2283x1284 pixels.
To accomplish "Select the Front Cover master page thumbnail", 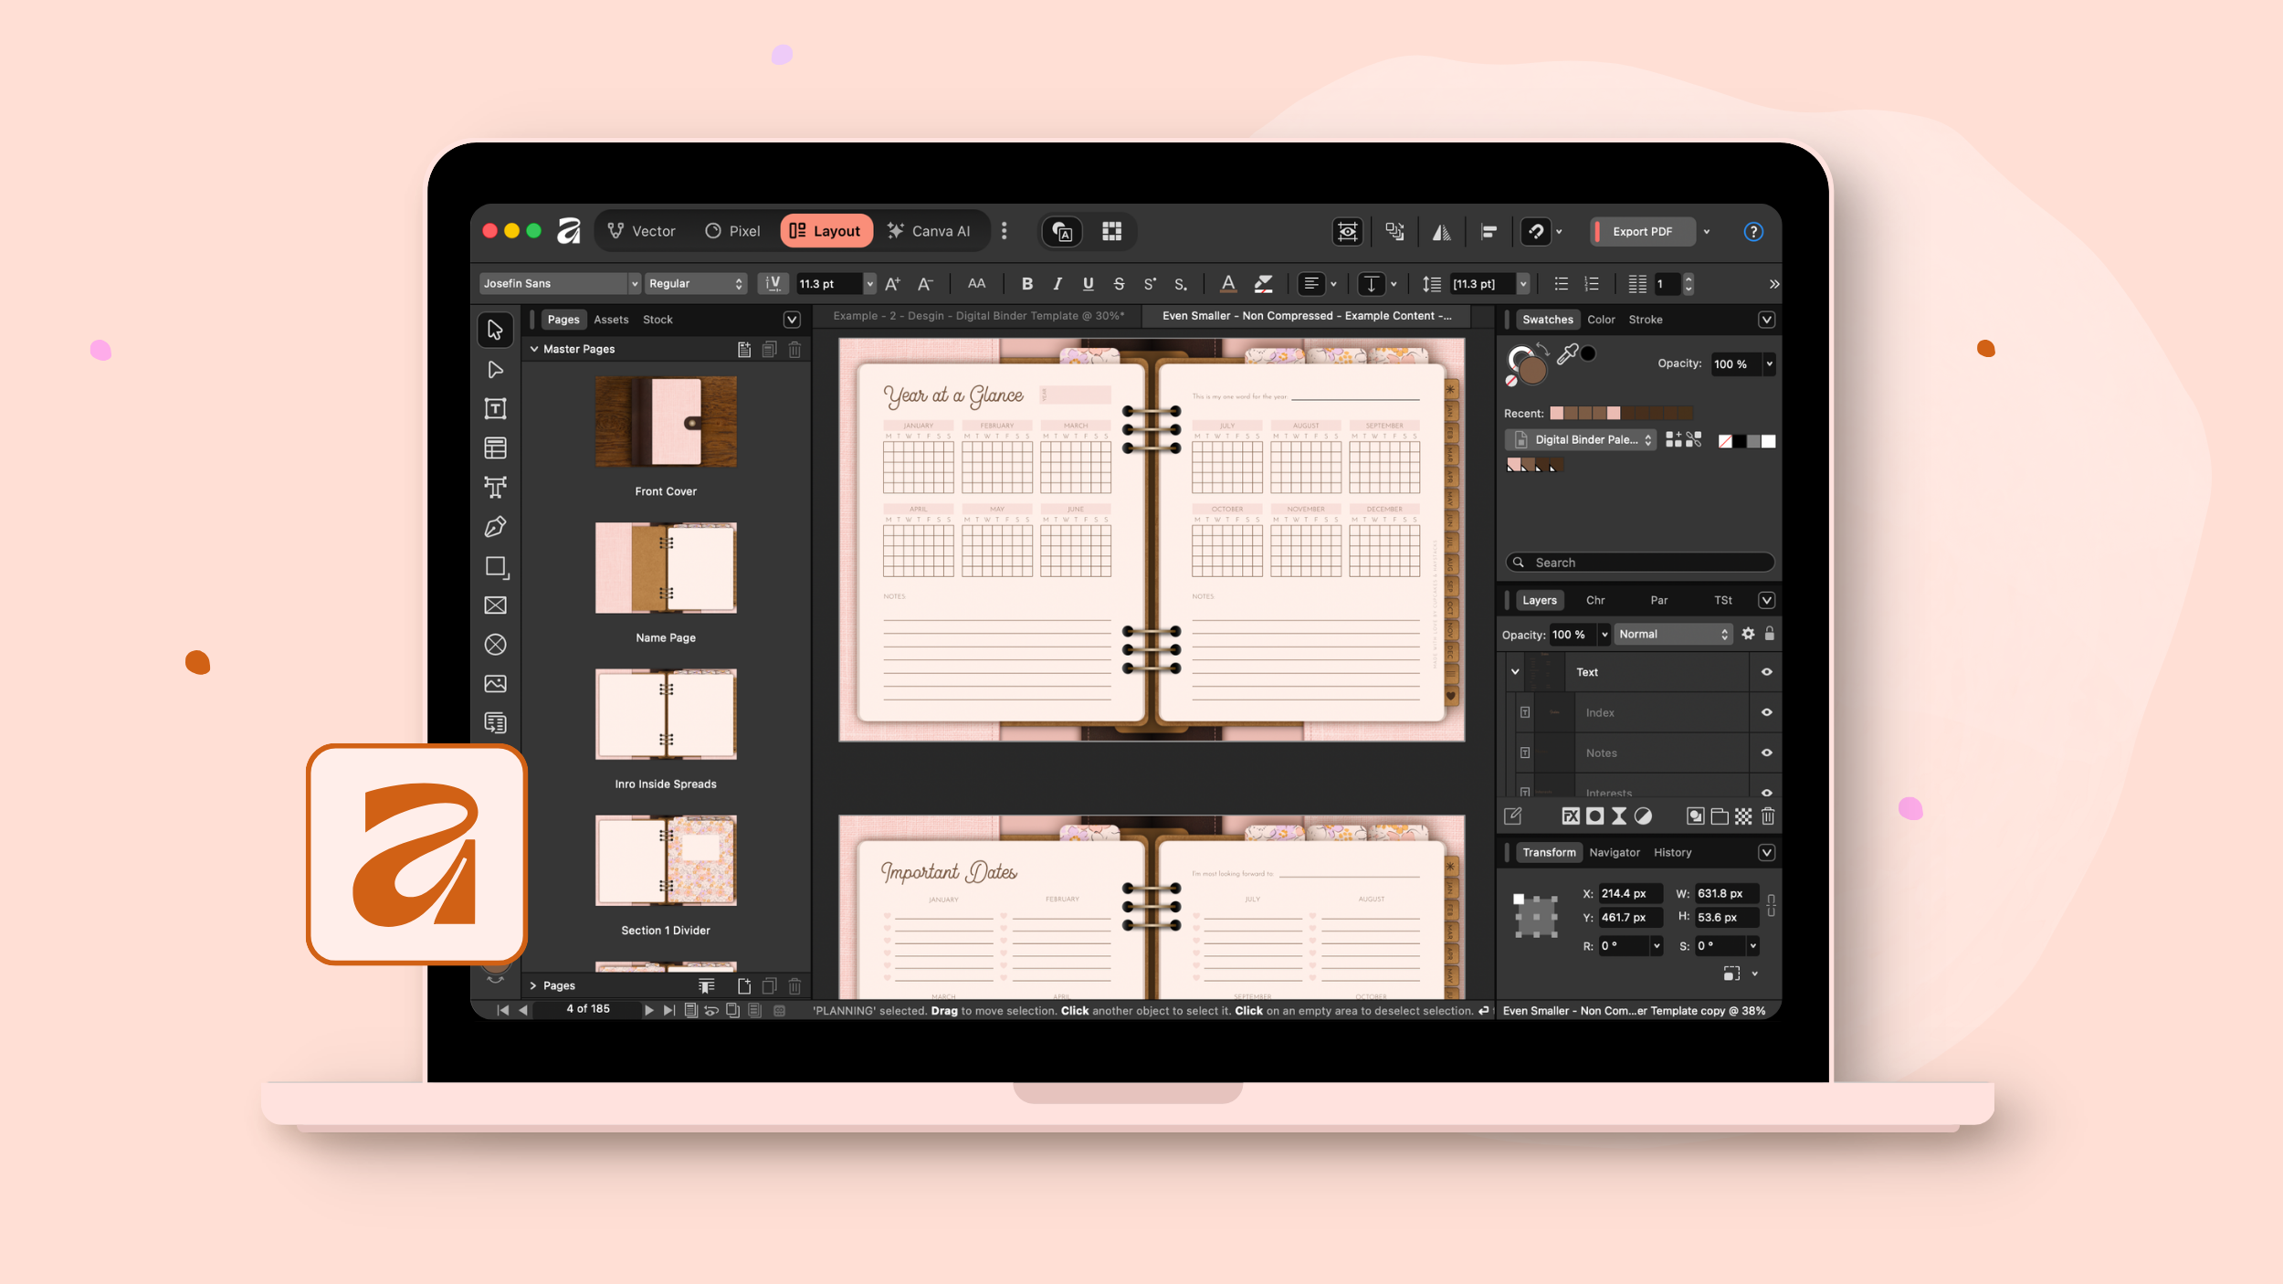I will 666,422.
